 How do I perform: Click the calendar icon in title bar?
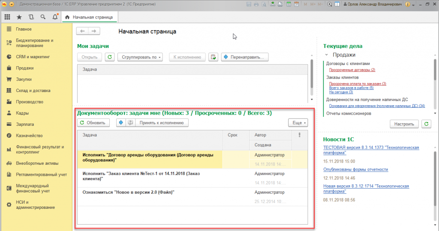[x=297, y=4]
